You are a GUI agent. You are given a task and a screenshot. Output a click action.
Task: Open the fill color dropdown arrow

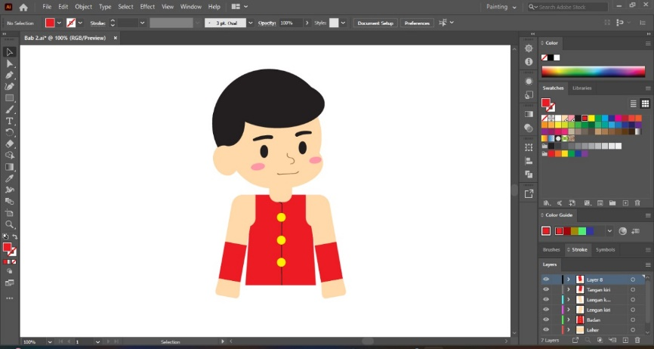pyautogui.click(x=59, y=23)
